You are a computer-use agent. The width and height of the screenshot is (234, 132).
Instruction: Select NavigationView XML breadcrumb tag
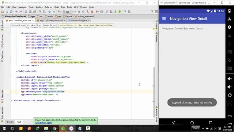(x=86, y=25)
